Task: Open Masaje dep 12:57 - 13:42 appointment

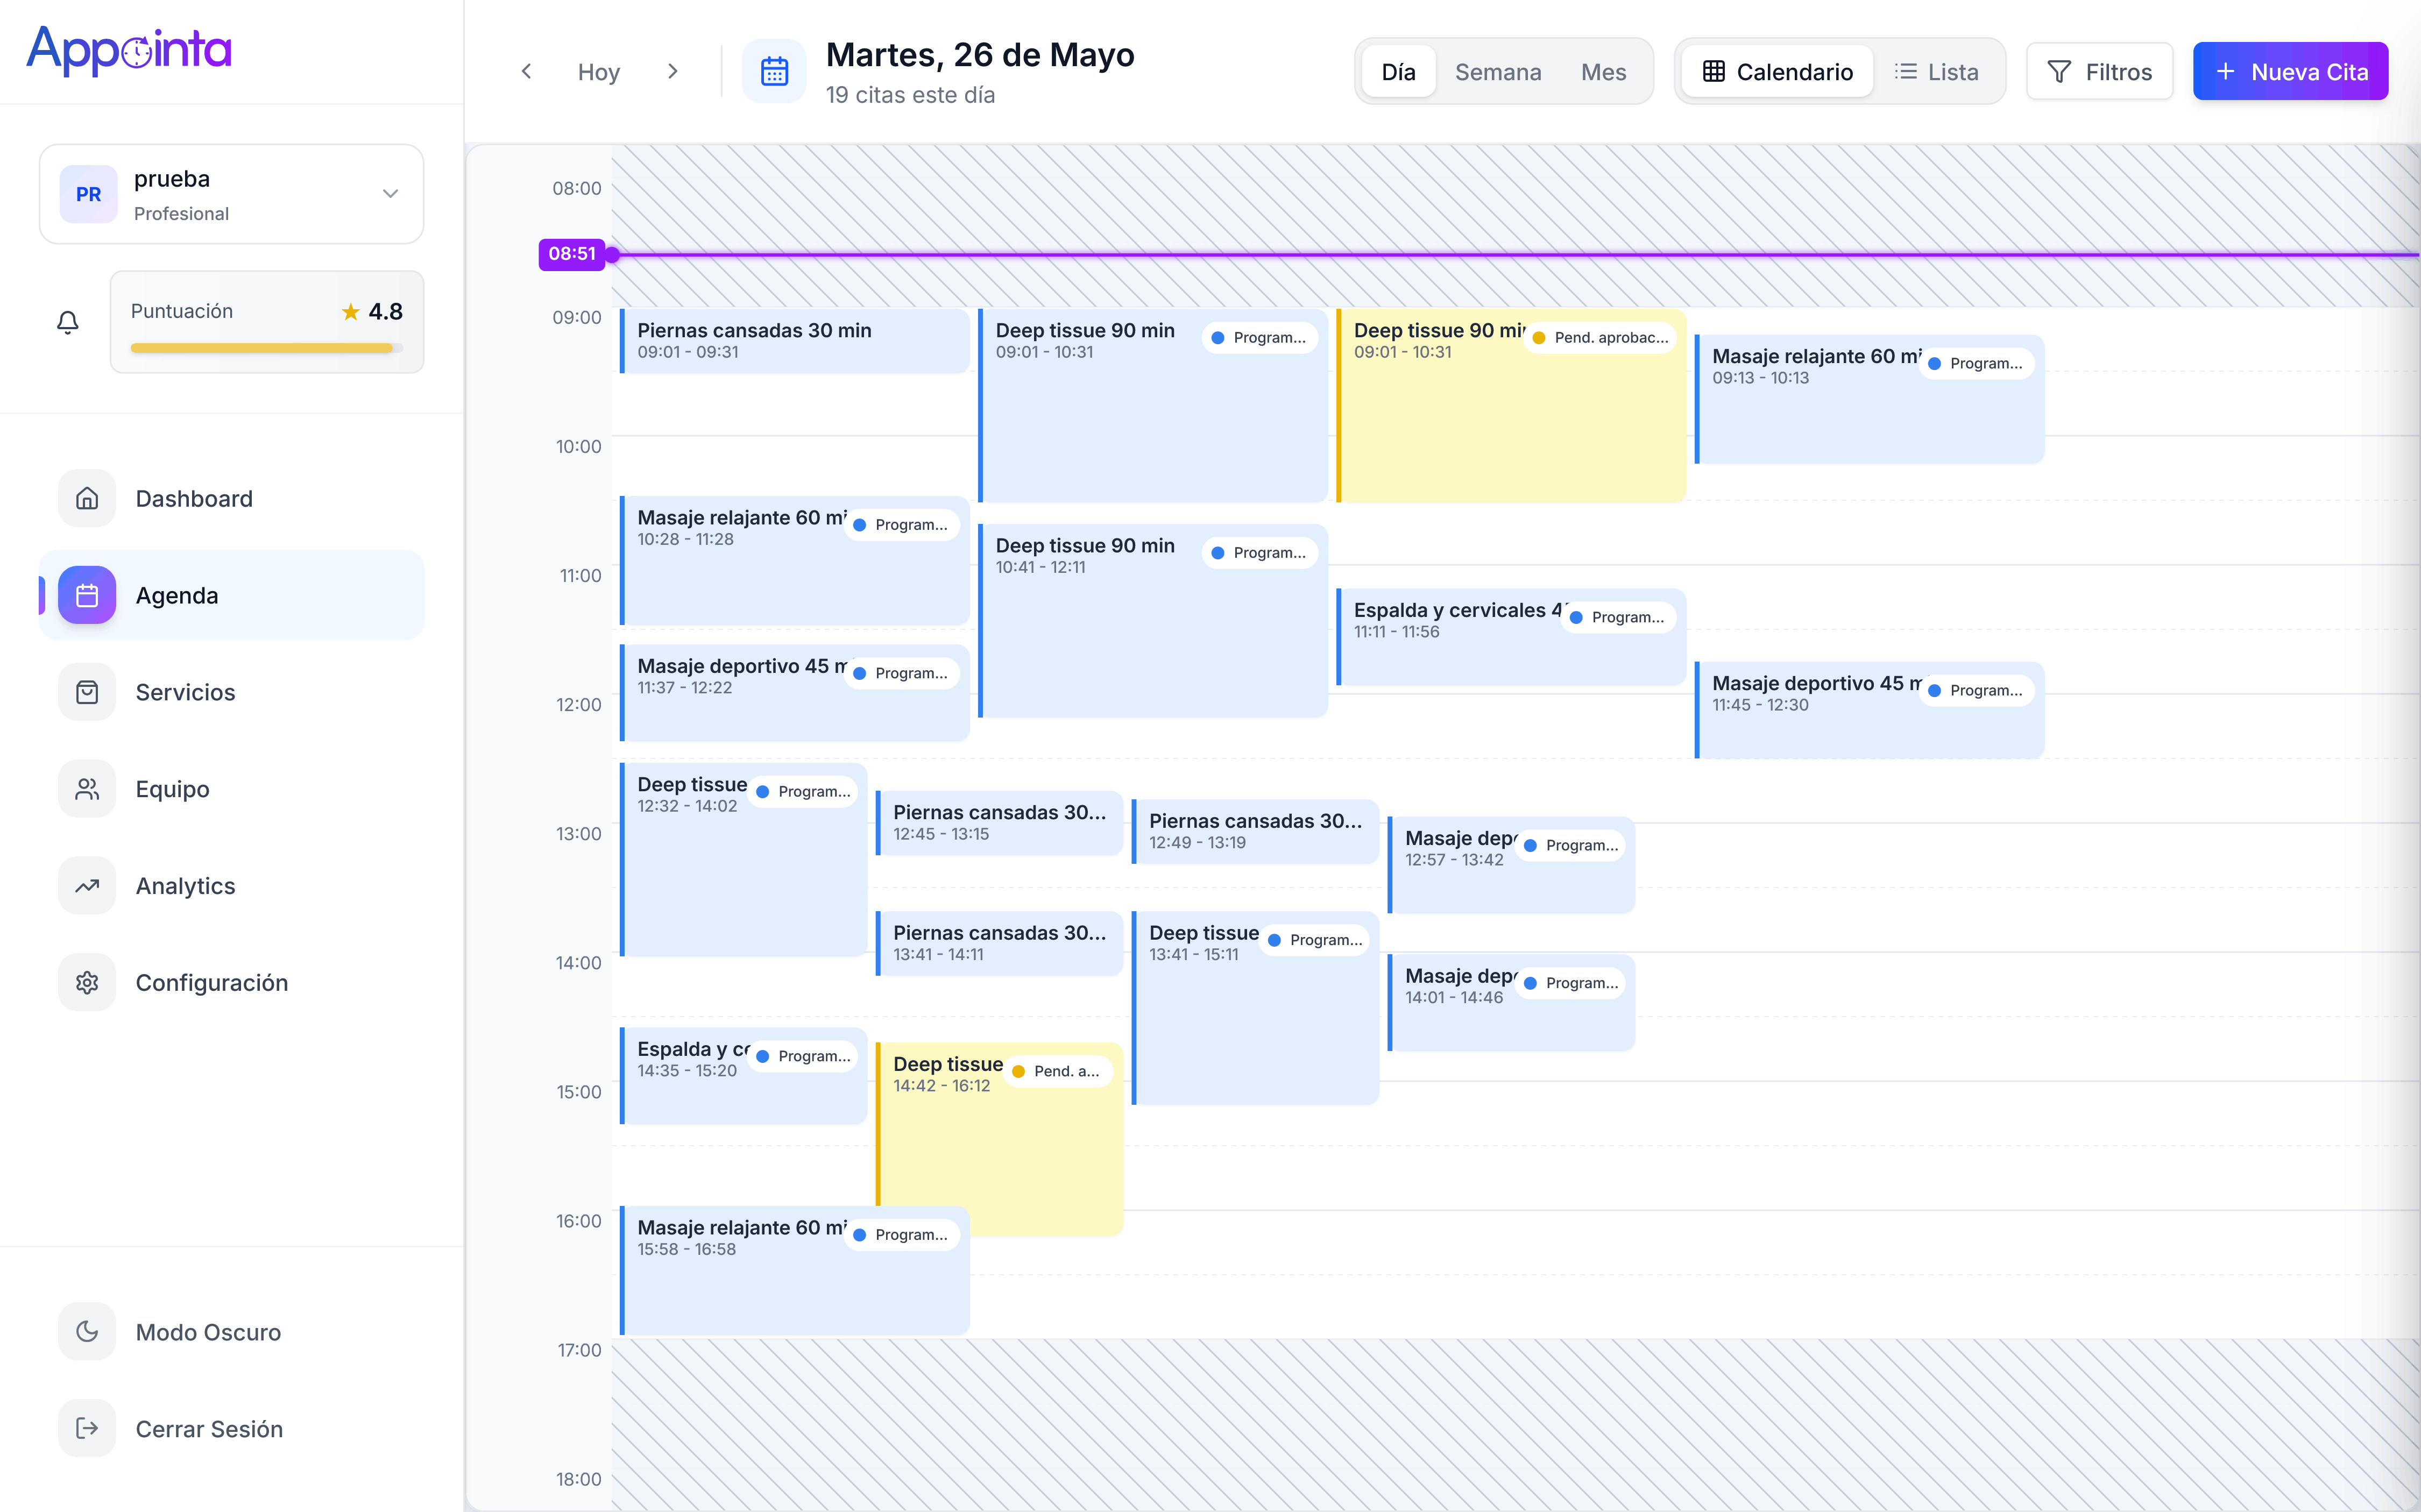Action: [x=1511, y=865]
